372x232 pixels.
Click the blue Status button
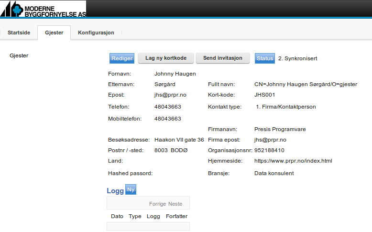[265, 58]
